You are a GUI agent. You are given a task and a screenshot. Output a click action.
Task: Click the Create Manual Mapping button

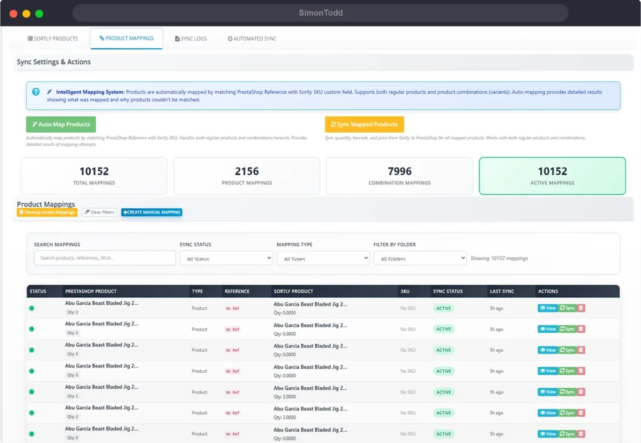[151, 212]
